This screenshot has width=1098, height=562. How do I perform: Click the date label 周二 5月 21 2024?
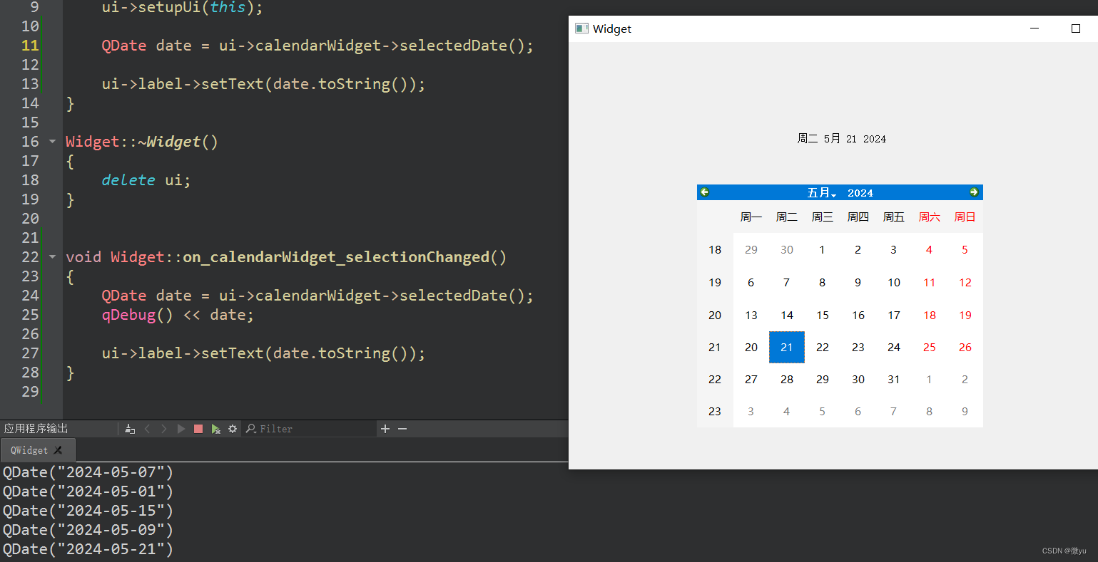[x=842, y=139]
